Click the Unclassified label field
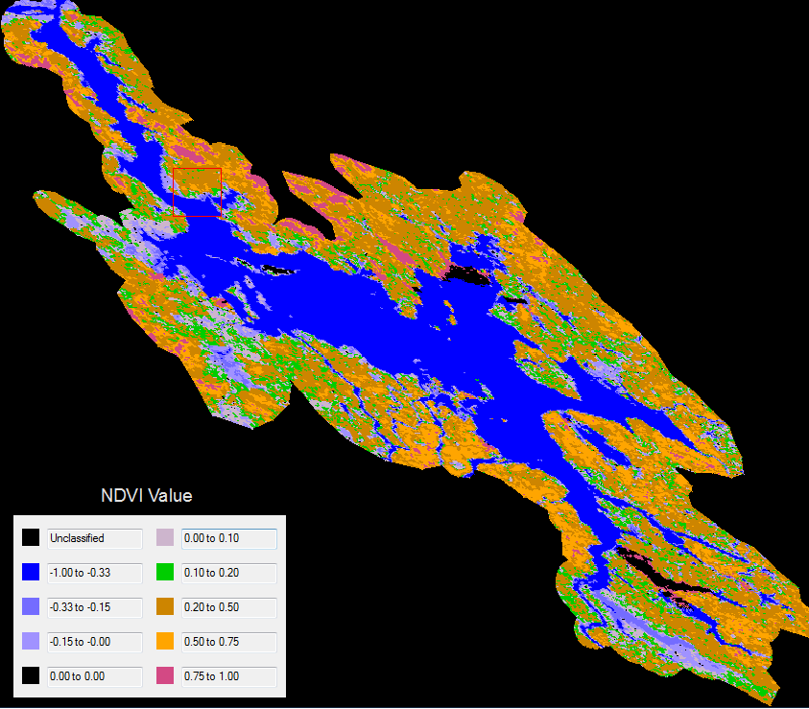The height and width of the screenshot is (709, 809). (95, 538)
